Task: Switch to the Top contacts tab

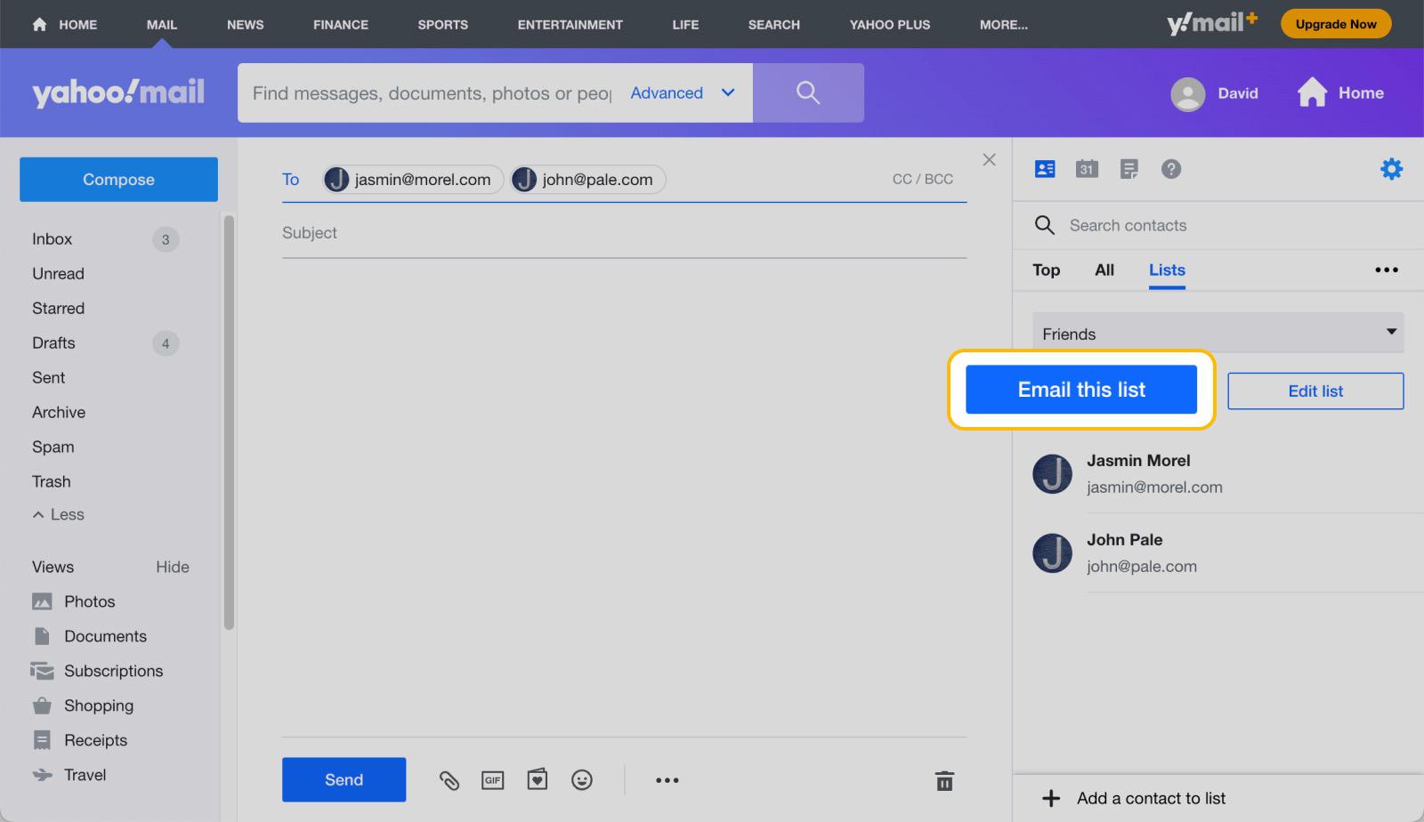Action: pos(1046,270)
